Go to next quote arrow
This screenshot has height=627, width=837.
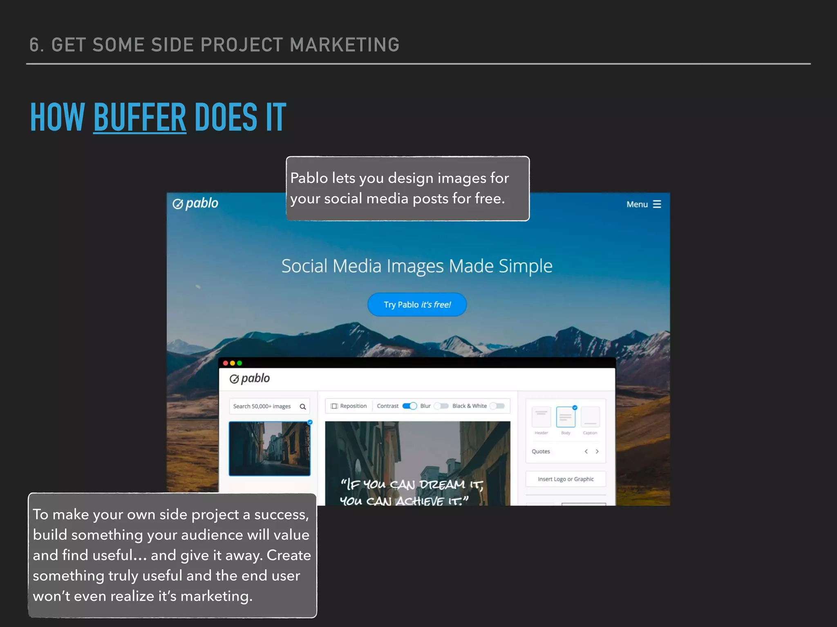[597, 451]
